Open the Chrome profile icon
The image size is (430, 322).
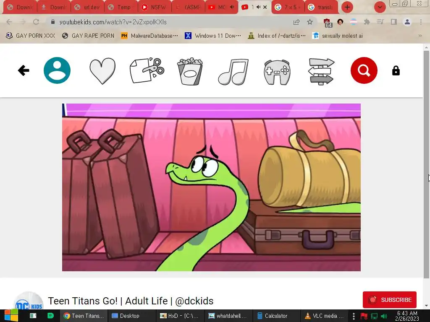[x=407, y=22]
